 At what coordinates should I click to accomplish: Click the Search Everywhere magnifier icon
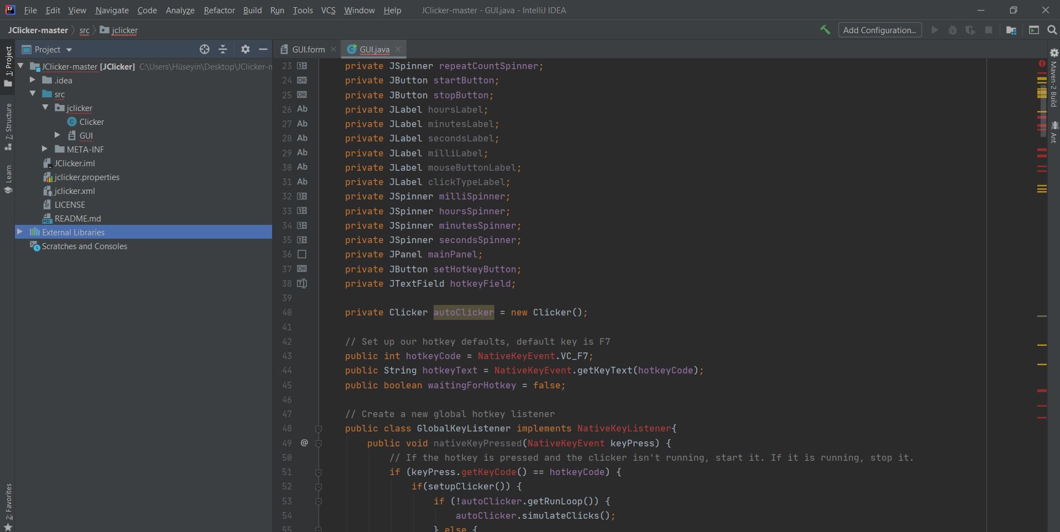pos(1052,30)
